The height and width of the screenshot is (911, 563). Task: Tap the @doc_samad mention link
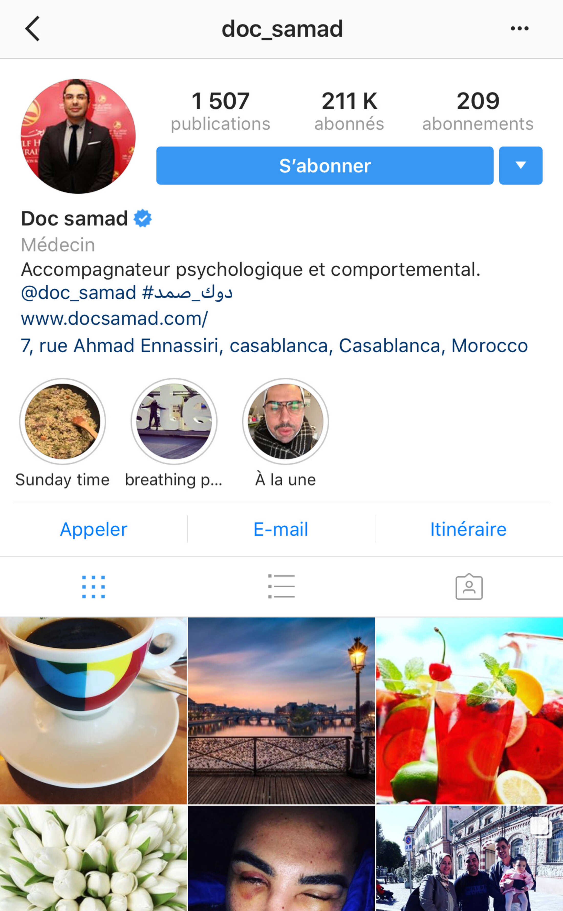pos(79,292)
